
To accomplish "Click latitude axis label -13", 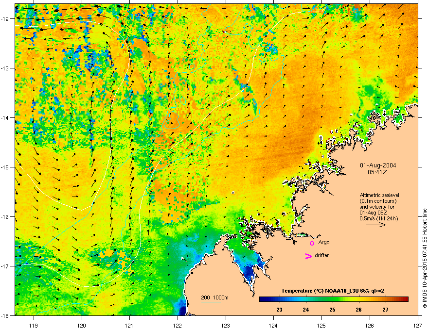I will (x=5, y=68).
